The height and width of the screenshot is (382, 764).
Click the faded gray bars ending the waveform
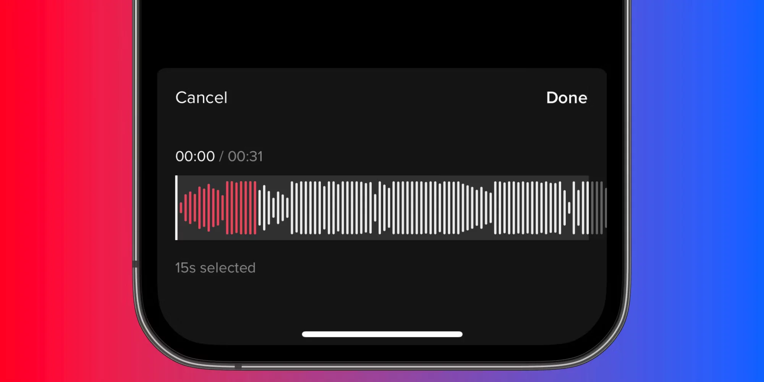click(599, 208)
